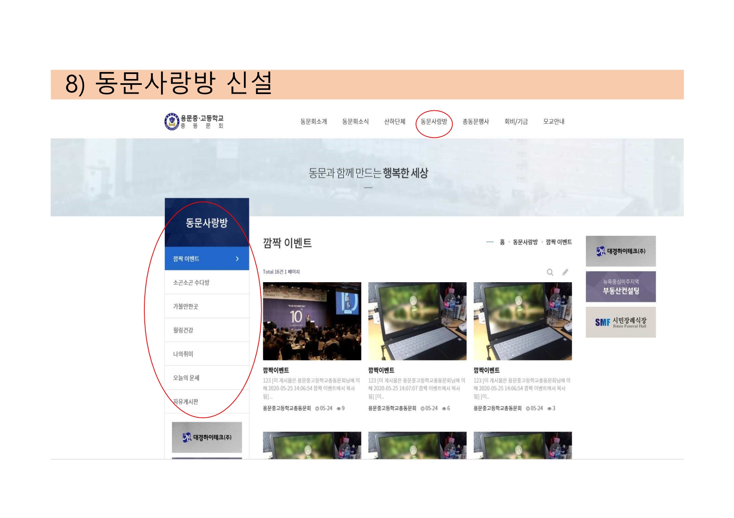Click the pencil write-post icon
This screenshot has height=518, width=734.
565,272
